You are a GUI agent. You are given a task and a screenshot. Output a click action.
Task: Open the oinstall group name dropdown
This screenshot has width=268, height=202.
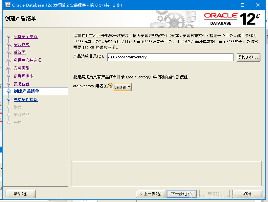click(x=123, y=87)
